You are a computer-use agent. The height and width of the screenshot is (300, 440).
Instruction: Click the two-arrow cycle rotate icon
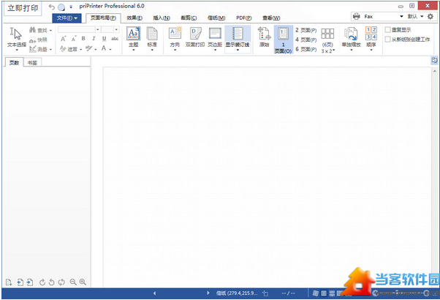click(x=61, y=282)
